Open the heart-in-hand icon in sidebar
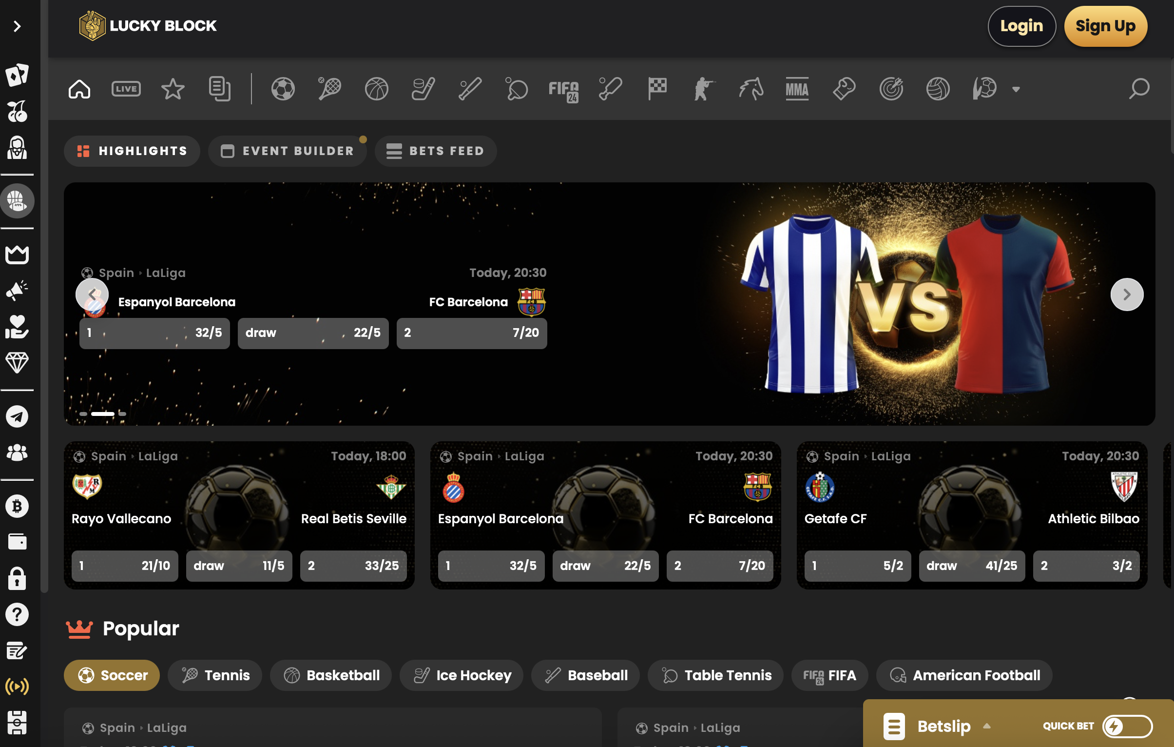This screenshot has height=747, width=1174. [17, 326]
